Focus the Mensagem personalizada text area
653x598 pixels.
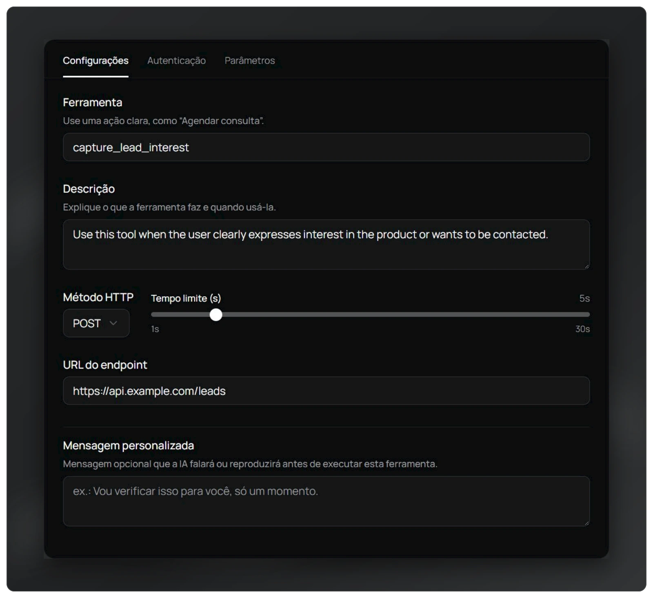click(x=326, y=501)
